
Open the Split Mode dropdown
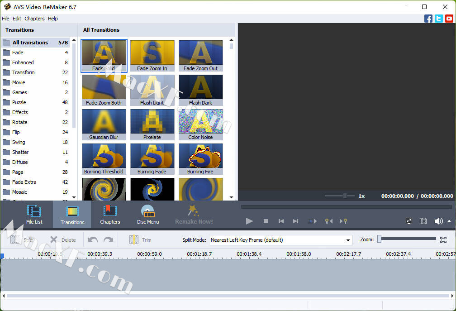point(348,240)
